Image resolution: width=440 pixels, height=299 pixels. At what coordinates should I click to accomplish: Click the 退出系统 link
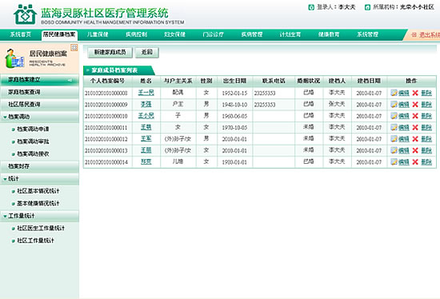[430, 35]
